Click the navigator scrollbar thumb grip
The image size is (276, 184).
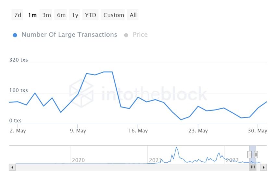253,167
